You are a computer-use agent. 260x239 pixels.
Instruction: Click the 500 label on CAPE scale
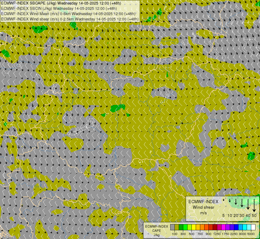pyautogui.click(x=191, y=234)
